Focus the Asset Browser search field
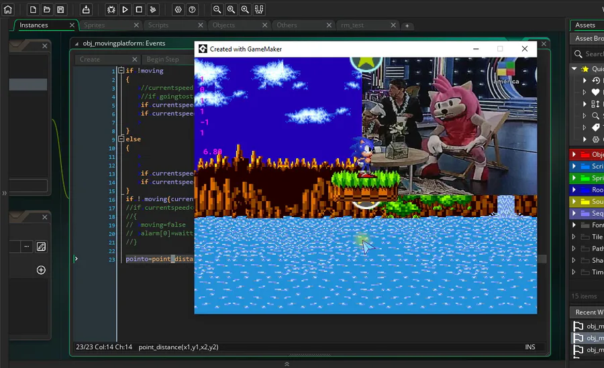Image resolution: width=604 pixels, height=368 pixels. tap(588, 54)
